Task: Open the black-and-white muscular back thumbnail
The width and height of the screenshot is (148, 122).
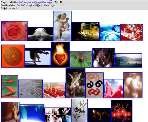Action: coord(40,34)
